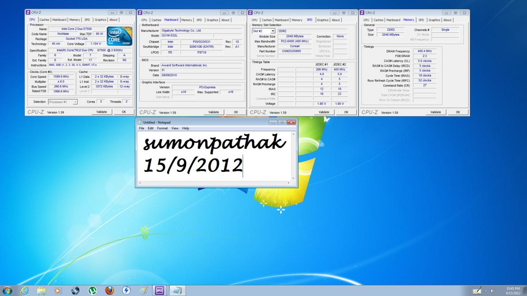Click the Notepad title bar icon
The image size is (527, 296).
(x=140, y=122)
